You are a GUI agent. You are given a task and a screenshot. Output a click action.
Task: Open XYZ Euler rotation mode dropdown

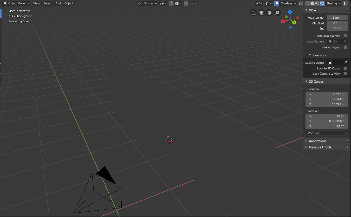pos(327,133)
